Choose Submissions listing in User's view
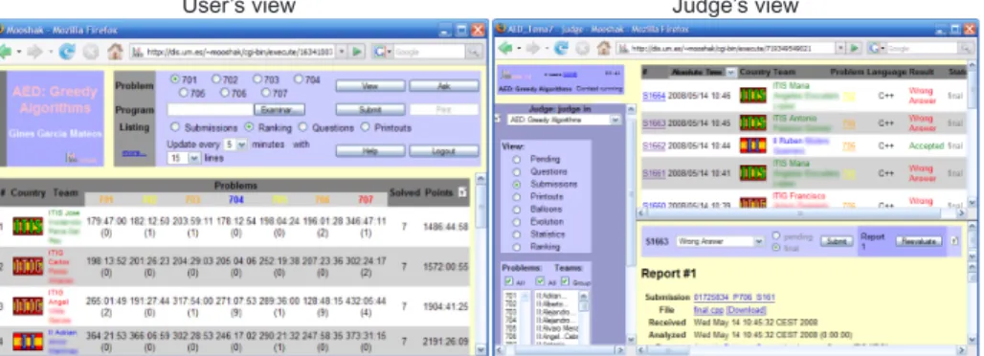This screenshot has width=984, height=356. 175,127
